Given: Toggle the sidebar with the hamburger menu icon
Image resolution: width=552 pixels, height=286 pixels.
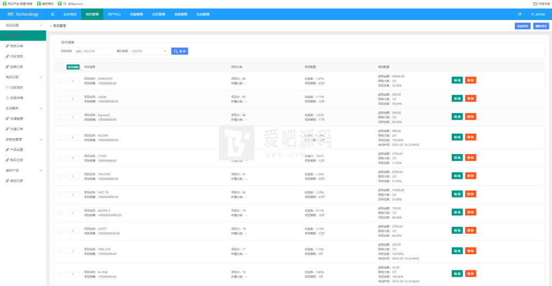Looking at the screenshot, I should [x=52, y=15].
